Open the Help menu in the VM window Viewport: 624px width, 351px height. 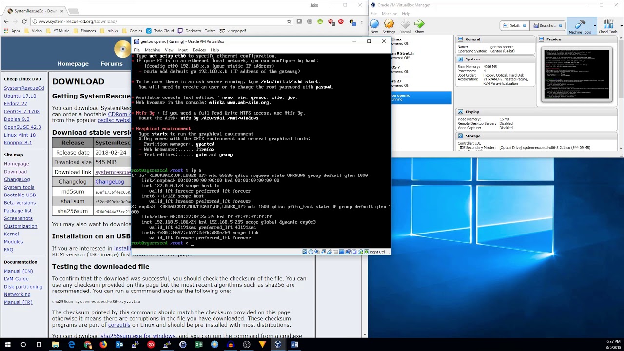tap(215, 50)
